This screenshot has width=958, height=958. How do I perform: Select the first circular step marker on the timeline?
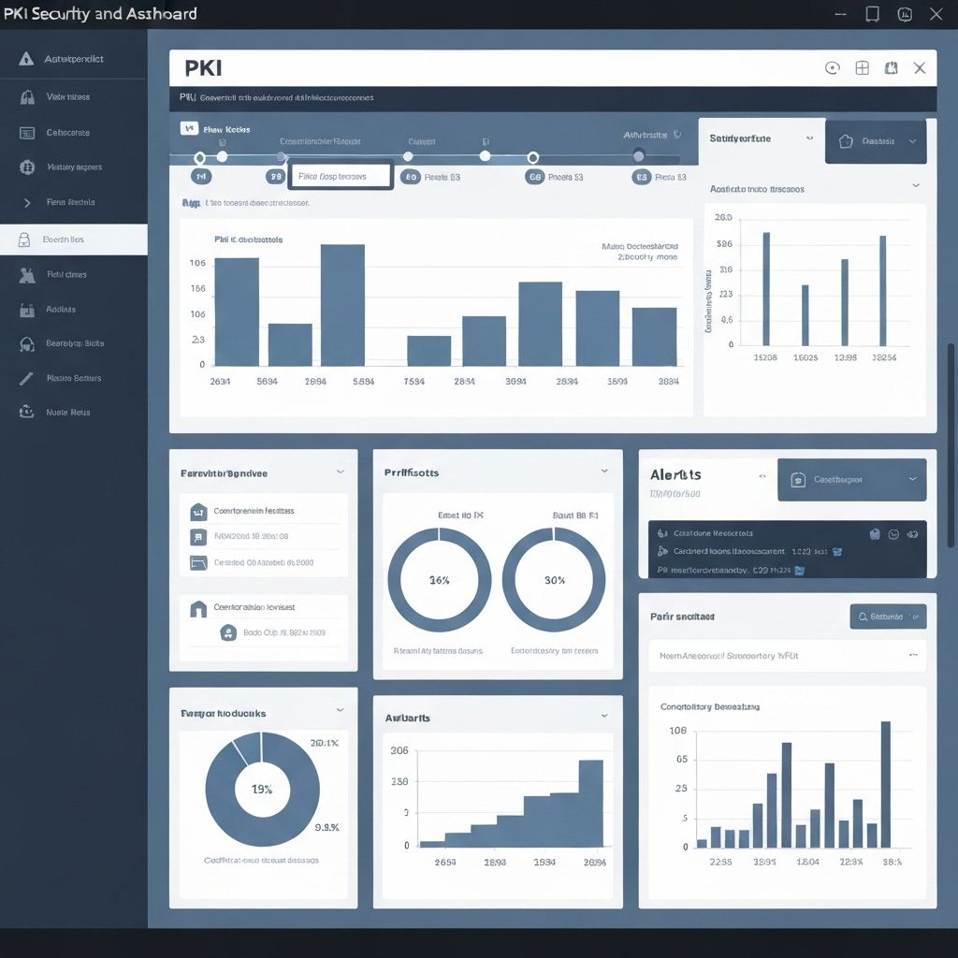(199, 157)
